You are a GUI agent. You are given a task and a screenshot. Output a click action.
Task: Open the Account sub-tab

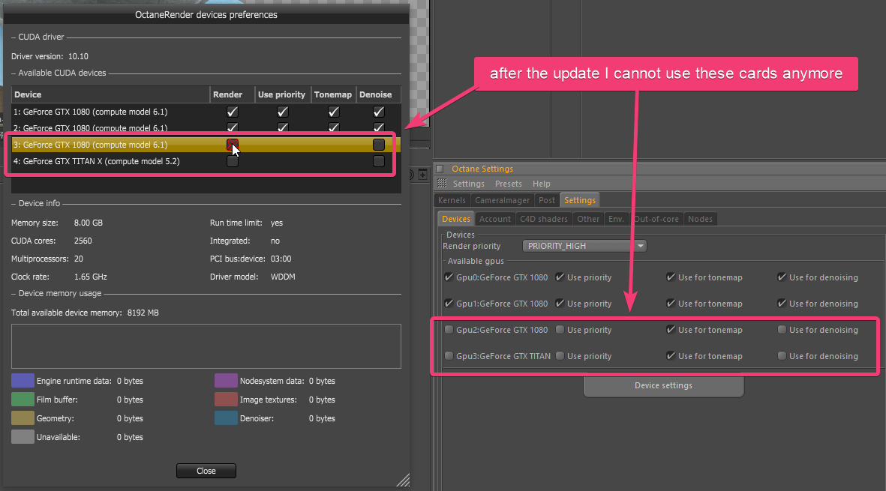[x=495, y=219]
